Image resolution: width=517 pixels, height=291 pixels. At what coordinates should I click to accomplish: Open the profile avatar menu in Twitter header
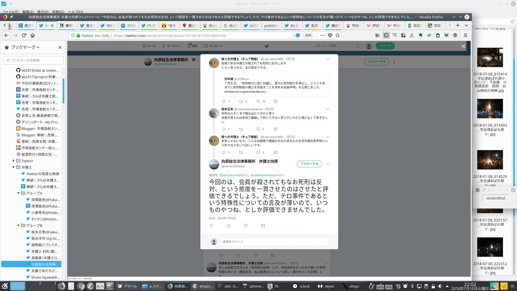tap(369, 46)
